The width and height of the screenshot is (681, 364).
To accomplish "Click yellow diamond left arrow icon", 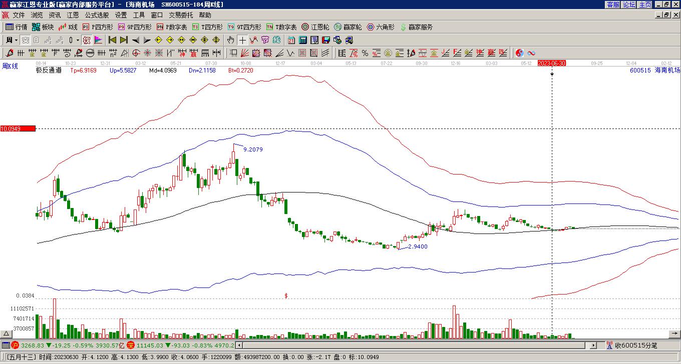I will click(x=158, y=40).
